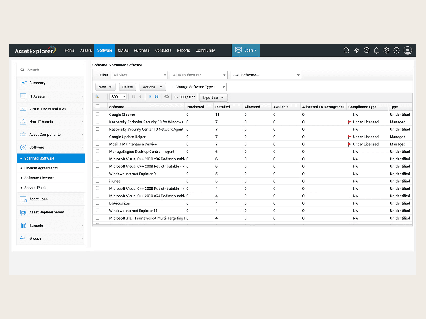Image resolution: width=426 pixels, height=319 pixels.
Task: Check Kaspersky Endpoint Security row checkbox
Action: click(x=97, y=122)
